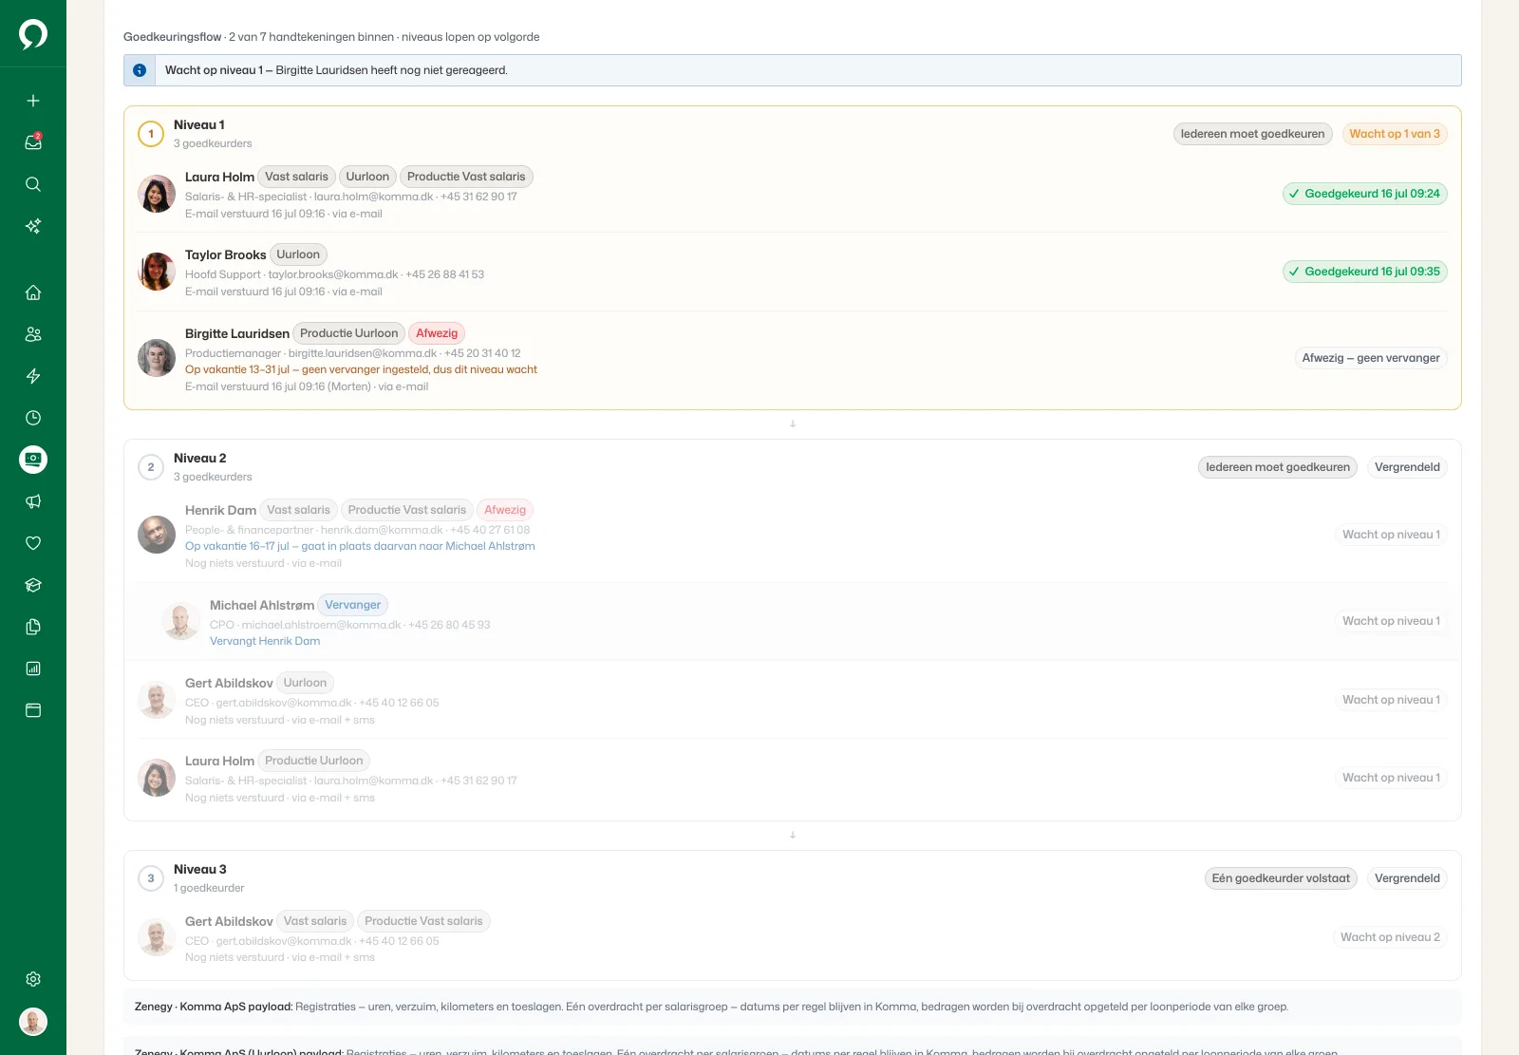
Task: Open the settings gear icon
Action: click(x=33, y=979)
